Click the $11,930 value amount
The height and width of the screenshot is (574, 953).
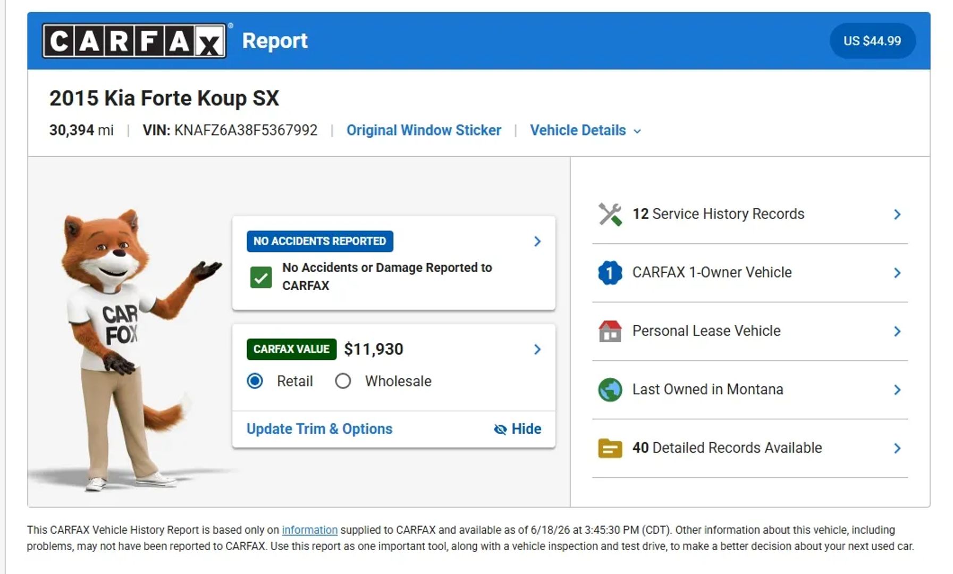[x=374, y=349]
